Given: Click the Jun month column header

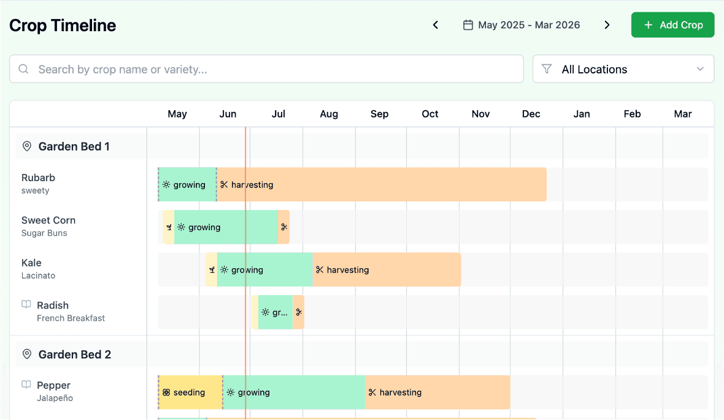Looking at the screenshot, I should tap(228, 114).
